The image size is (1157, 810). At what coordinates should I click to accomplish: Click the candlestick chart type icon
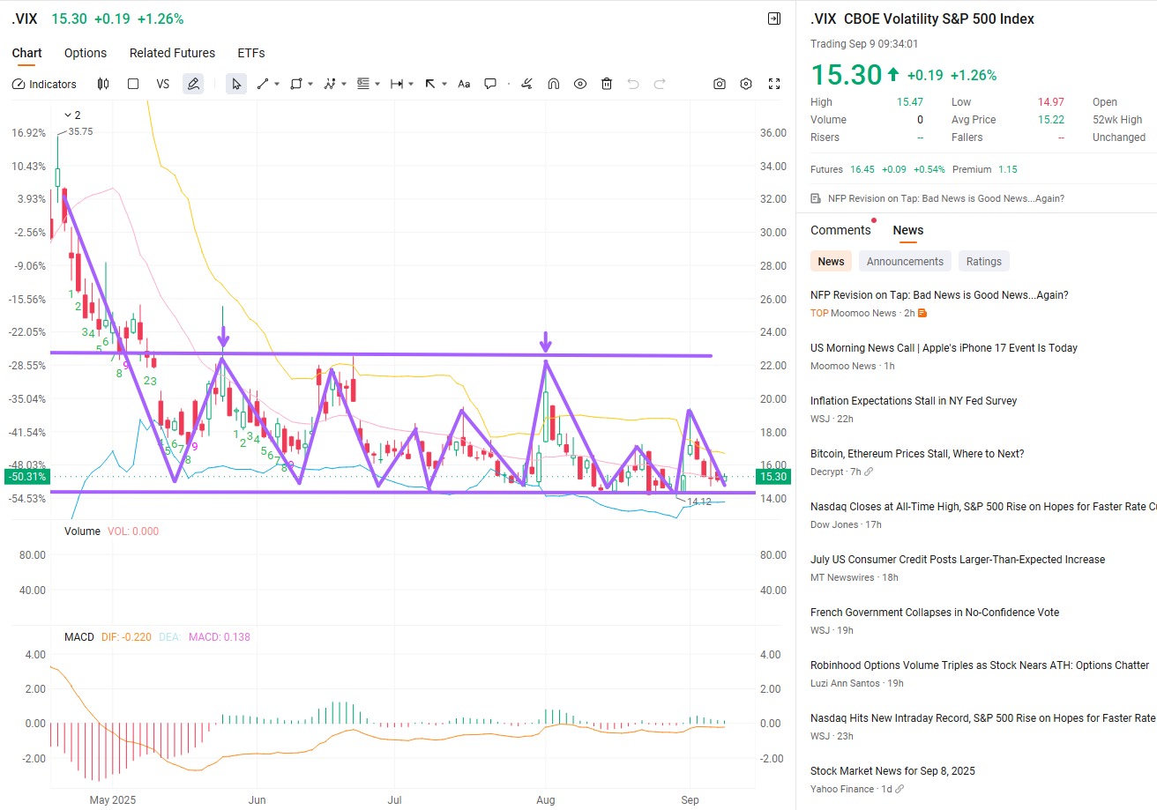tap(103, 84)
